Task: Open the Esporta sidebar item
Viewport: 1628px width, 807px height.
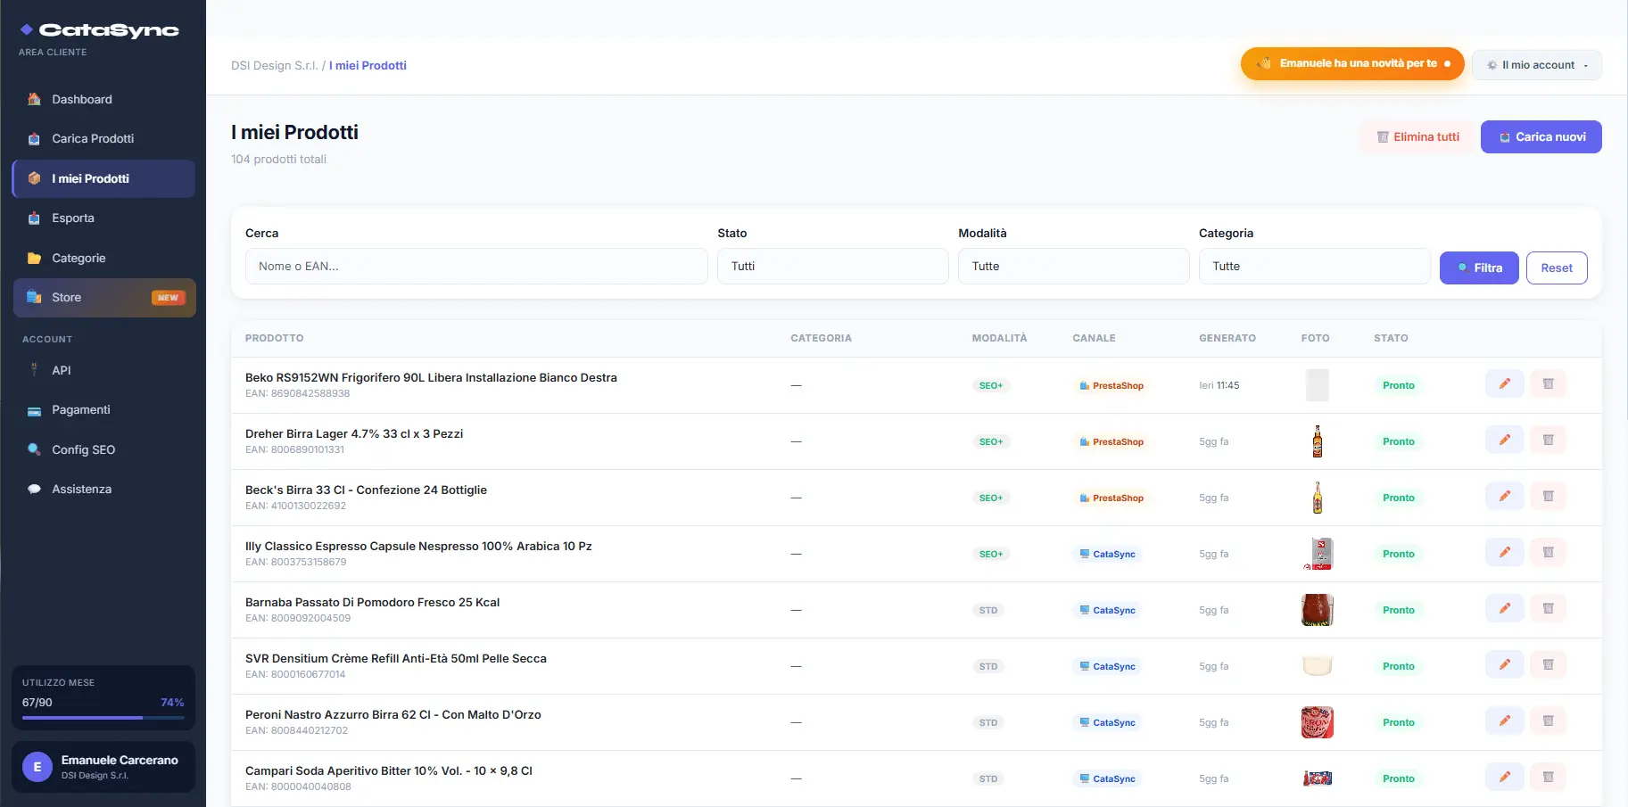Action: click(x=103, y=218)
